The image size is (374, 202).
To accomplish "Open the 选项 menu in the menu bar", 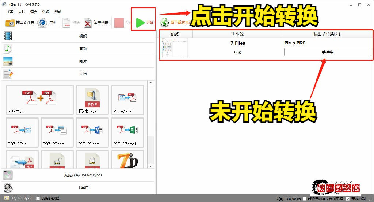I will pos(46,12).
